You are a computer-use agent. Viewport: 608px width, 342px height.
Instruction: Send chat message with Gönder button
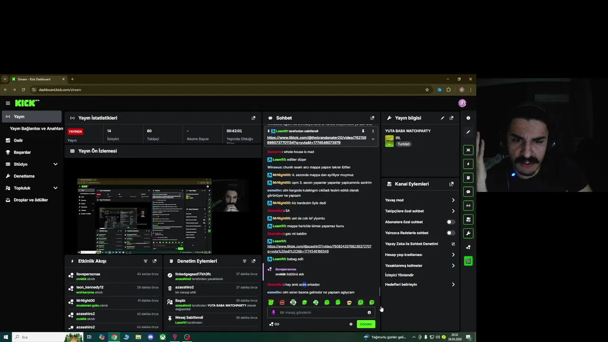(366, 324)
